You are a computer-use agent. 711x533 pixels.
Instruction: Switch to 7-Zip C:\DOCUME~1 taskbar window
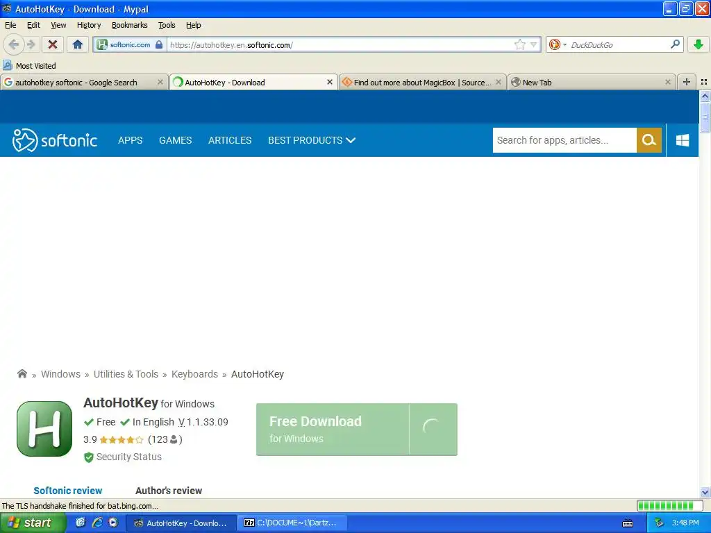pos(293,523)
